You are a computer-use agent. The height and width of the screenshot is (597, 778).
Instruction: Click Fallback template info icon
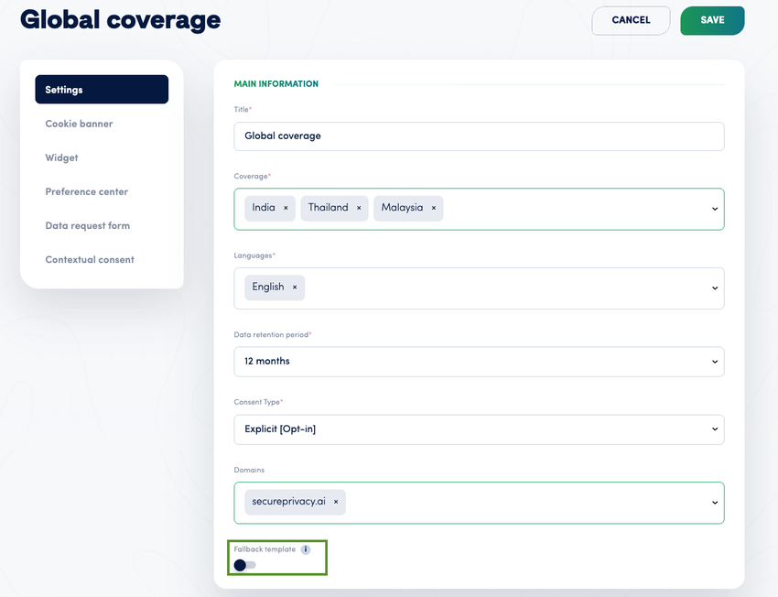(306, 549)
